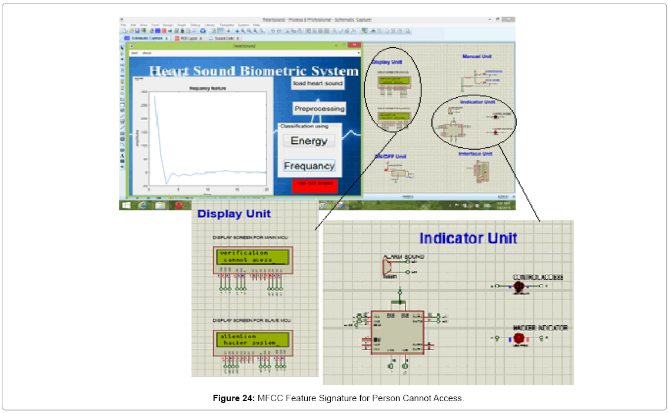Viewport: 668px width, 413px height.
Task: Select Energy classification button
Action: pos(308,141)
